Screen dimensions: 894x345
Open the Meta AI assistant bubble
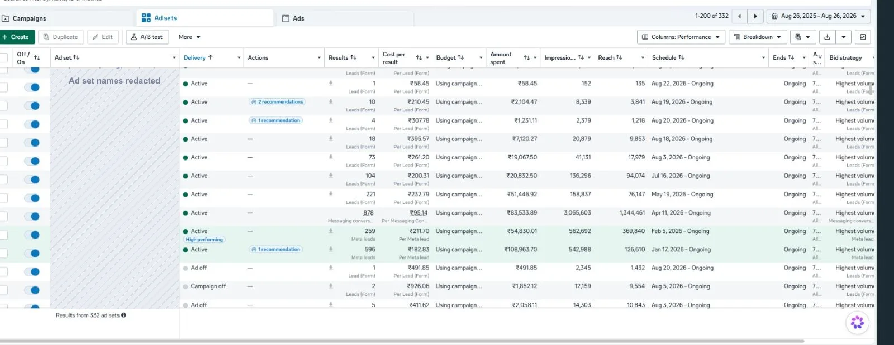857,322
